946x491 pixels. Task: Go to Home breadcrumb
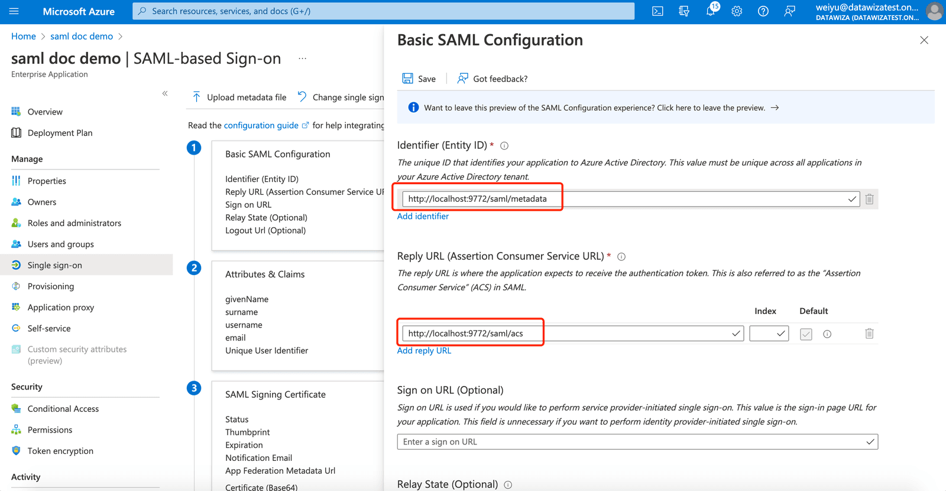click(x=24, y=36)
